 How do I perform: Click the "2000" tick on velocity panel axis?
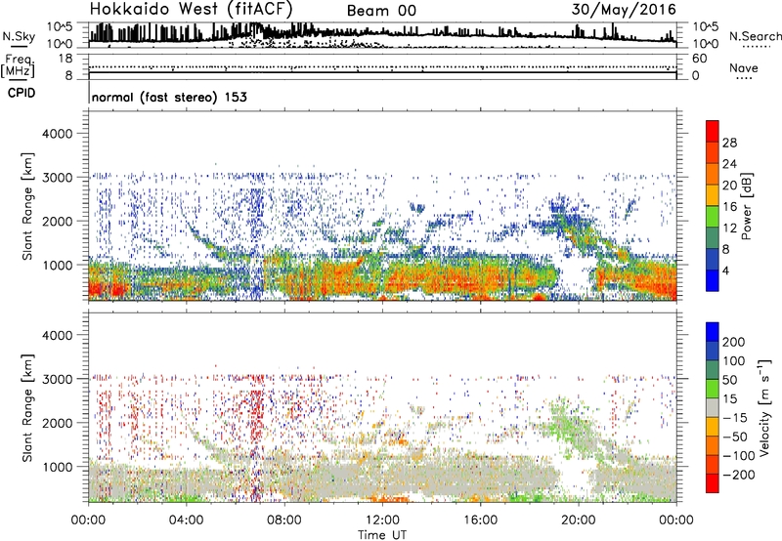57,423
